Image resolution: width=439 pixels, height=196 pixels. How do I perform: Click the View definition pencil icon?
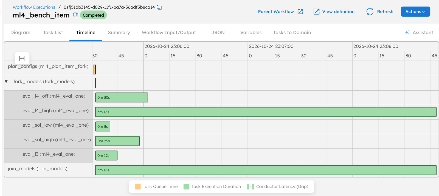(x=316, y=12)
